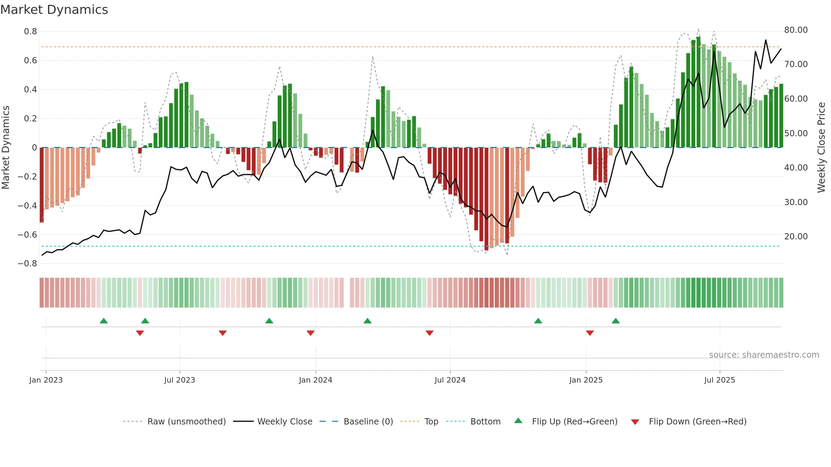Click the green flip-up marker before Jan 2024
Viewport: 831px width, 467px height.
269,321
